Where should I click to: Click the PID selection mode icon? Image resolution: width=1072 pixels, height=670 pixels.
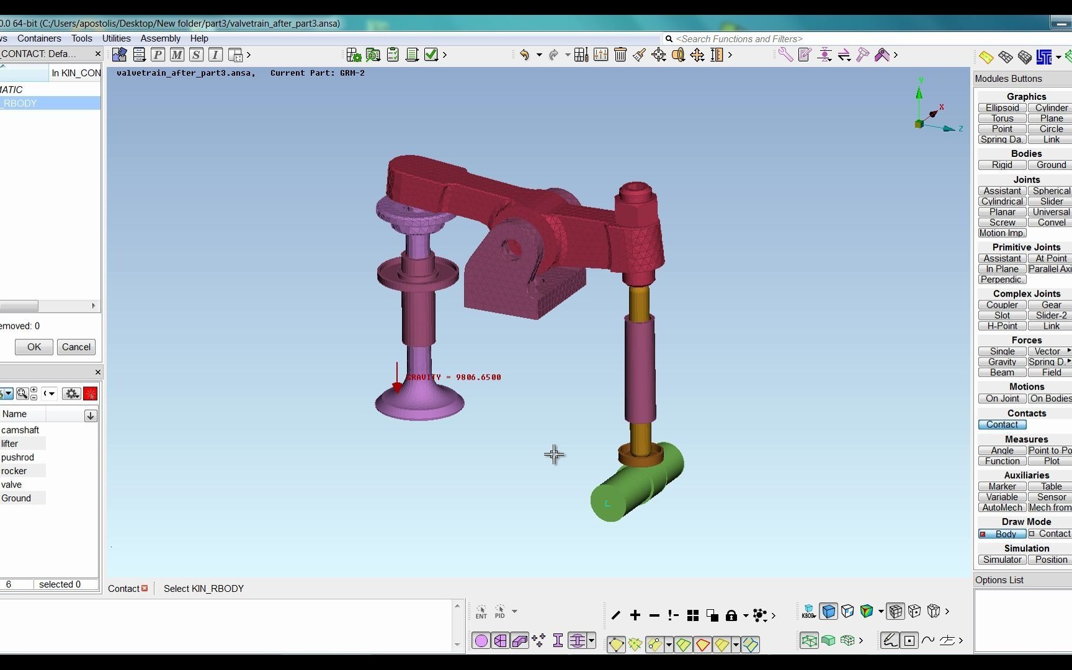pyautogui.click(x=500, y=612)
